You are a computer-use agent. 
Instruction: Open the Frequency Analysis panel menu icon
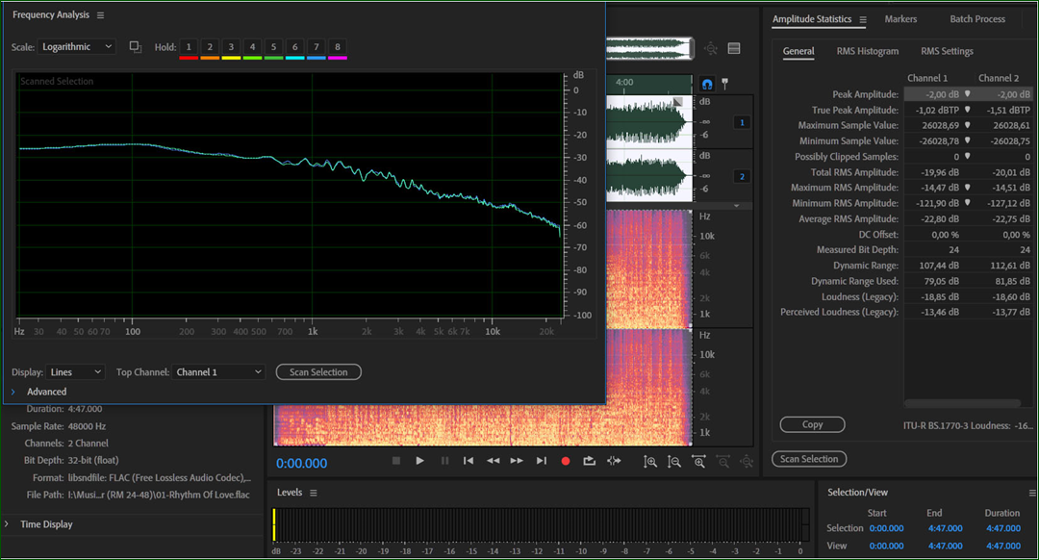tap(101, 15)
